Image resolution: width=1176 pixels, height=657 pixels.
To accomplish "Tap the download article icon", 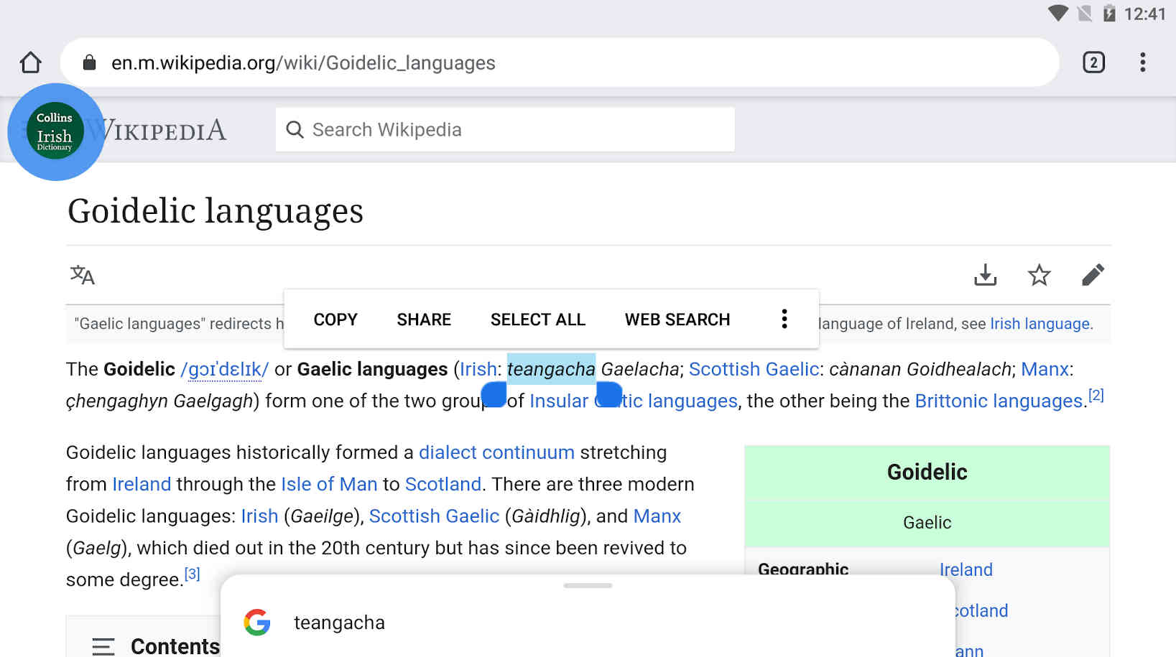I will (985, 275).
